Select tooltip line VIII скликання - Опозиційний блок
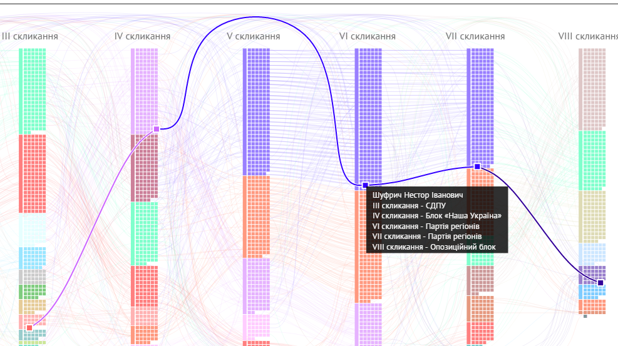618x346 pixels. point(434,247)
